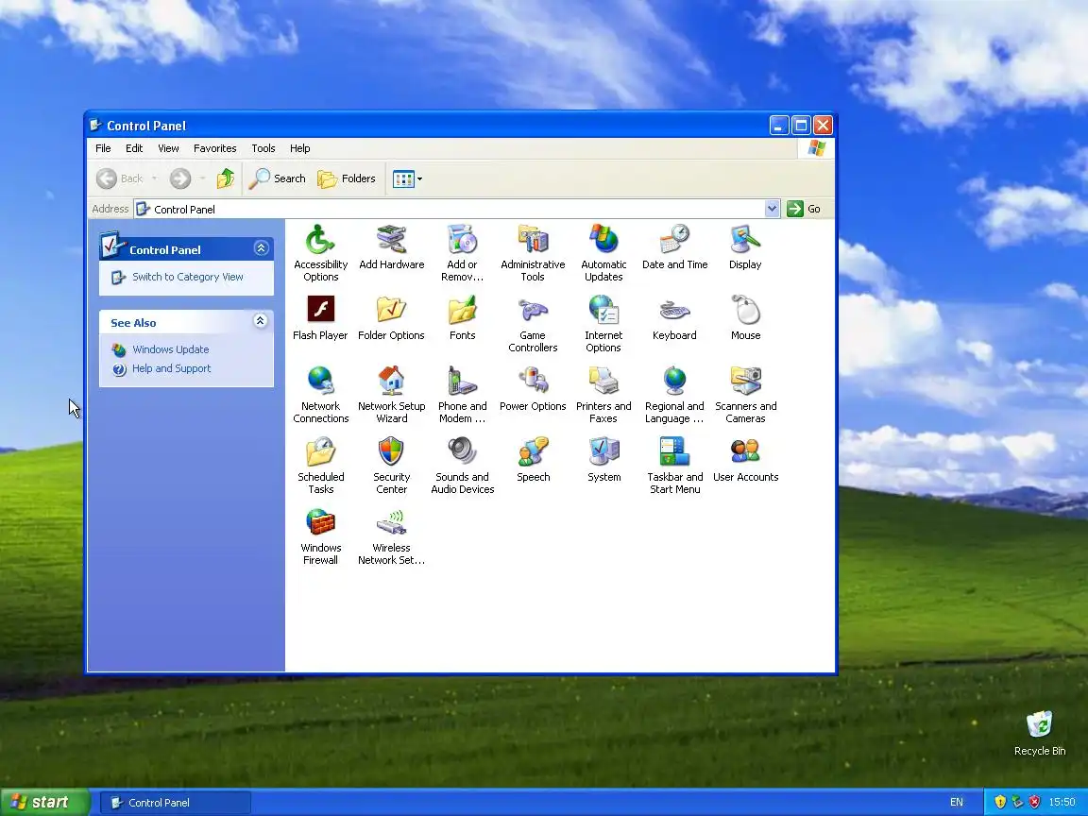Open Date and Time settings

[674, 247]
